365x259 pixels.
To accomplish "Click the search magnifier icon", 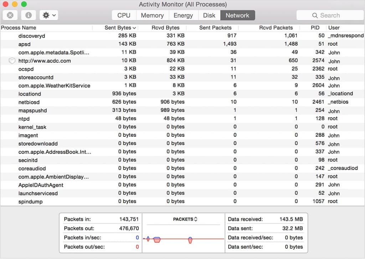I will [x=314, y=15].
